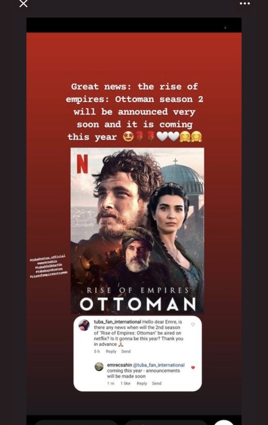Send emrecsahin's reply comment
The height and width of the screenshot is (425, 268).
pyautogui.click(x=157, y=383)
